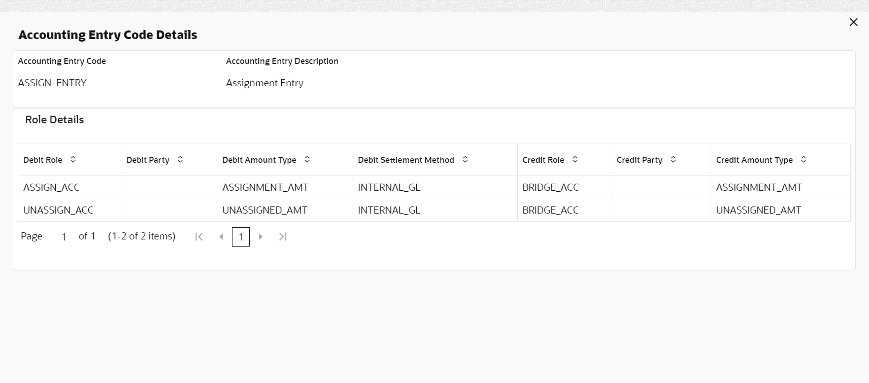Click the Credit Amount Type column header
The image size is (869, 383).
coord(781,160)
